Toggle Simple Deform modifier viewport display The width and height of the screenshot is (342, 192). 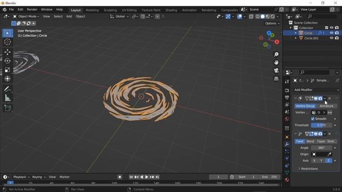coord(316,134)
